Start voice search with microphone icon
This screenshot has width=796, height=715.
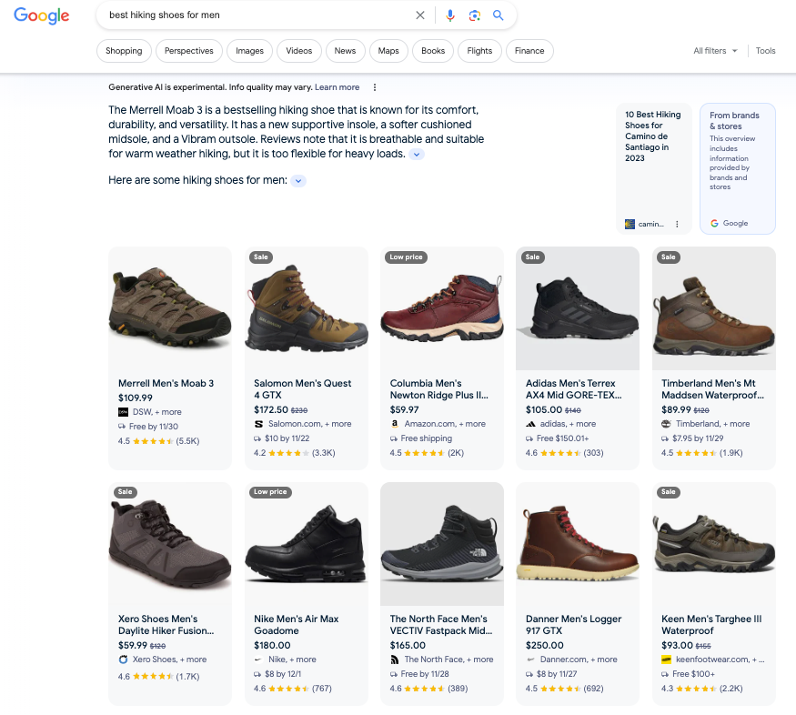coord(449,15)
